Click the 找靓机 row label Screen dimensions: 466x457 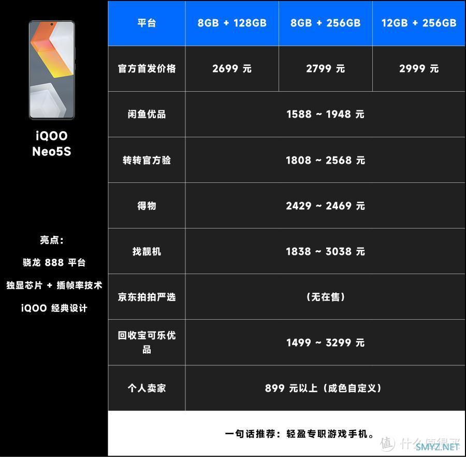(x=147, y=251)
